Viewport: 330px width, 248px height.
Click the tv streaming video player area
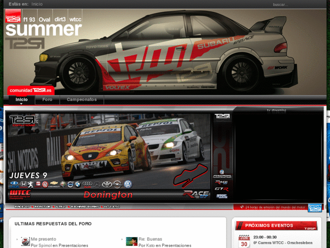point(278,157)
